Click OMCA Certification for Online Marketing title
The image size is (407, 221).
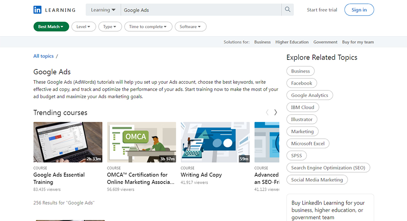[141, 178]
